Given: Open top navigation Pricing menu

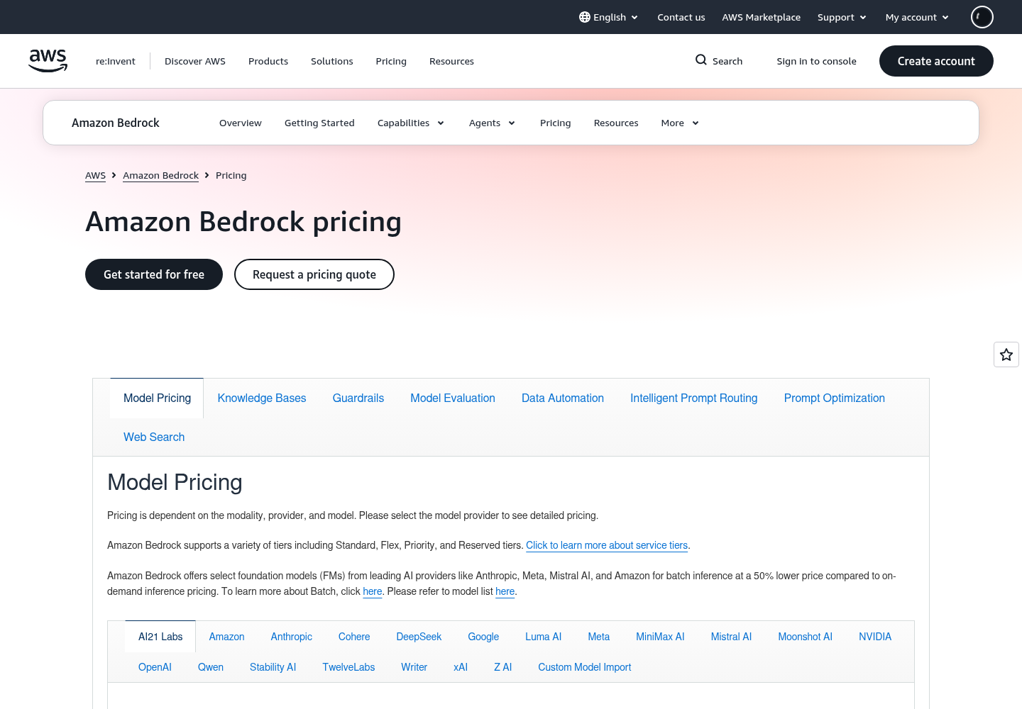Looking at the screenshot, I should click(391, 61).
